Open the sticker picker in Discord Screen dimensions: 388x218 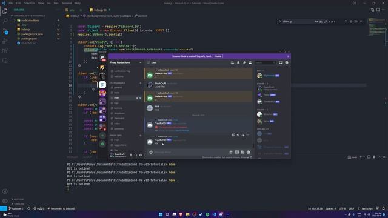pos(242,152)
